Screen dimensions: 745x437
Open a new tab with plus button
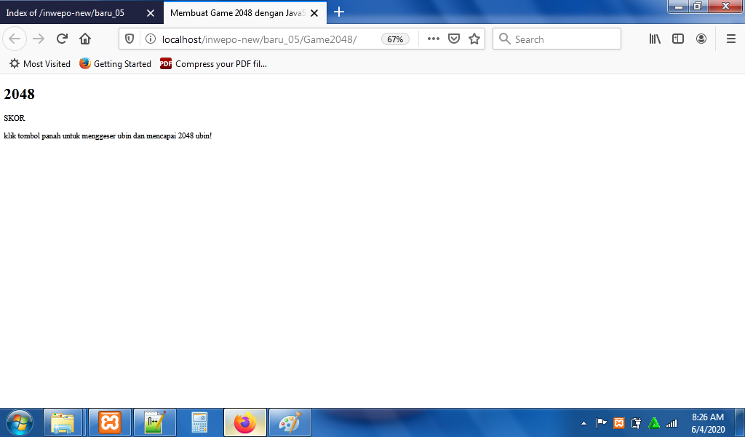[339, 12]
